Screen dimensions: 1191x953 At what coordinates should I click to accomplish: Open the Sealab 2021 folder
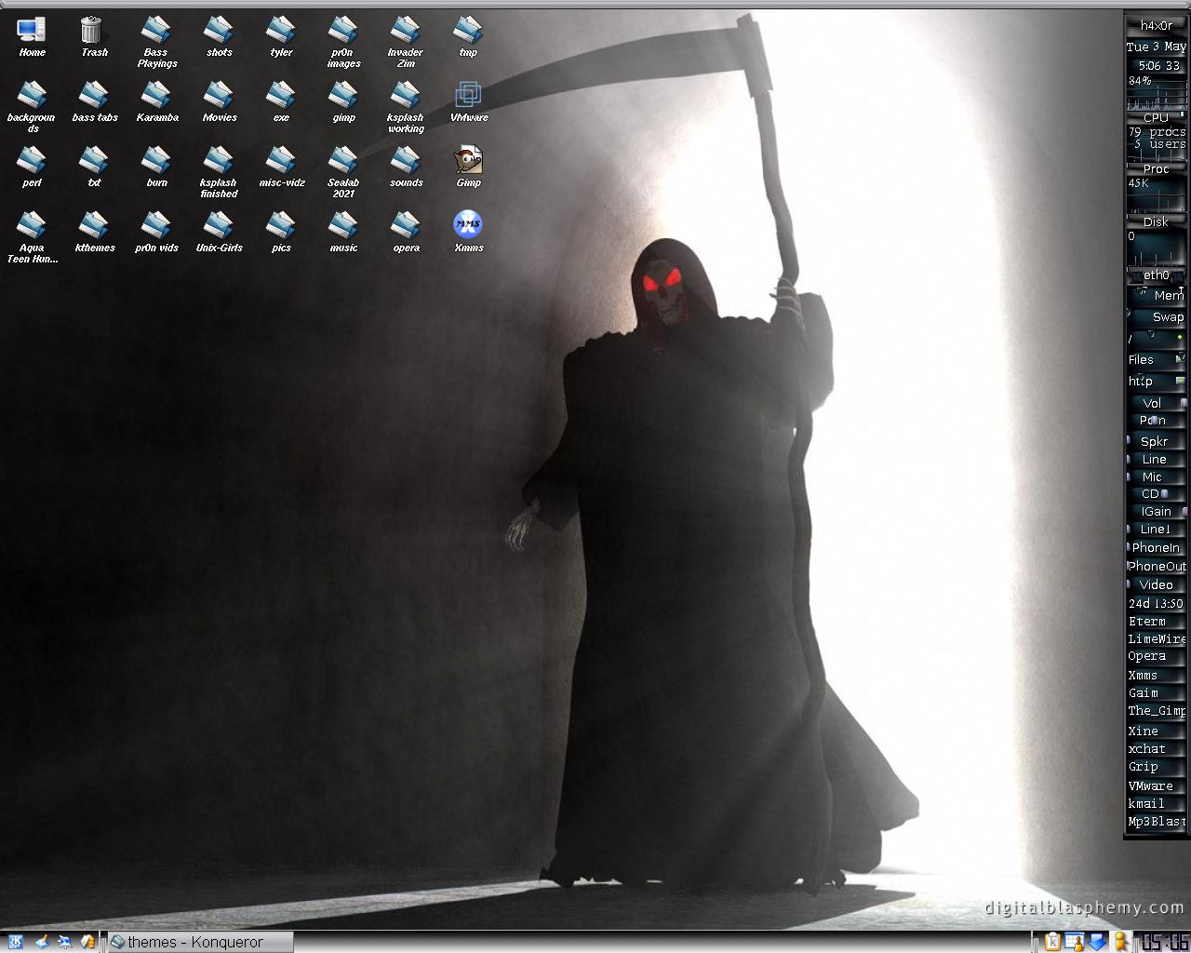point(343,172)
